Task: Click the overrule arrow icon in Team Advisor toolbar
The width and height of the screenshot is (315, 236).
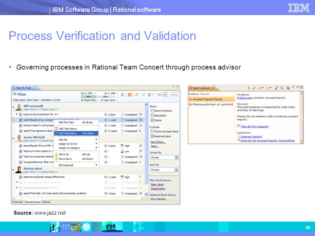Action: 248,88
